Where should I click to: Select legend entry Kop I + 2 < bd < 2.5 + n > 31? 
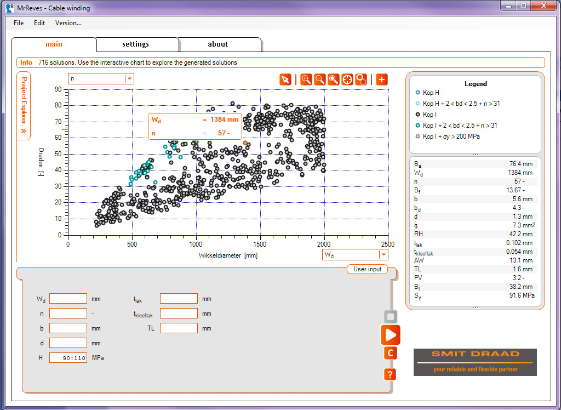pyautogui.click(x=456, y=126)
